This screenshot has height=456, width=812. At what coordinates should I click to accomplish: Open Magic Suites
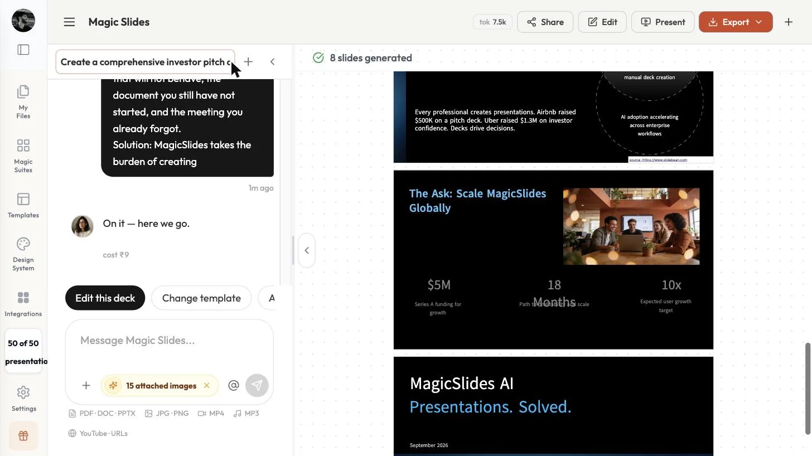(23, 156)
